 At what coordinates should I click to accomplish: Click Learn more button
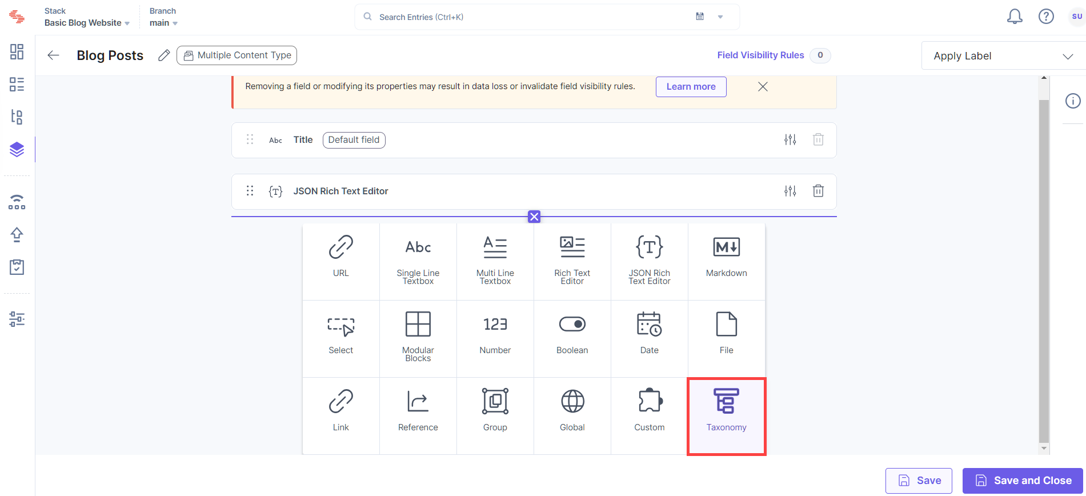click(x=691, y=87)
